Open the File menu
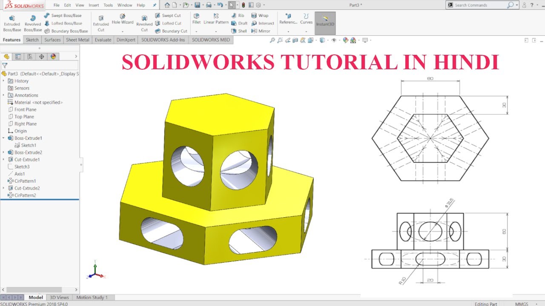 (57, 5)
